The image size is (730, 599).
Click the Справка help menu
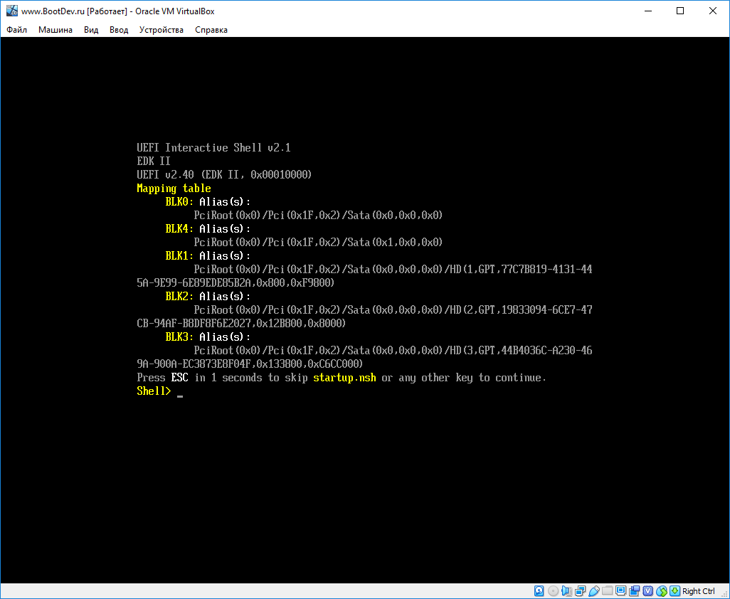point(211,30)
